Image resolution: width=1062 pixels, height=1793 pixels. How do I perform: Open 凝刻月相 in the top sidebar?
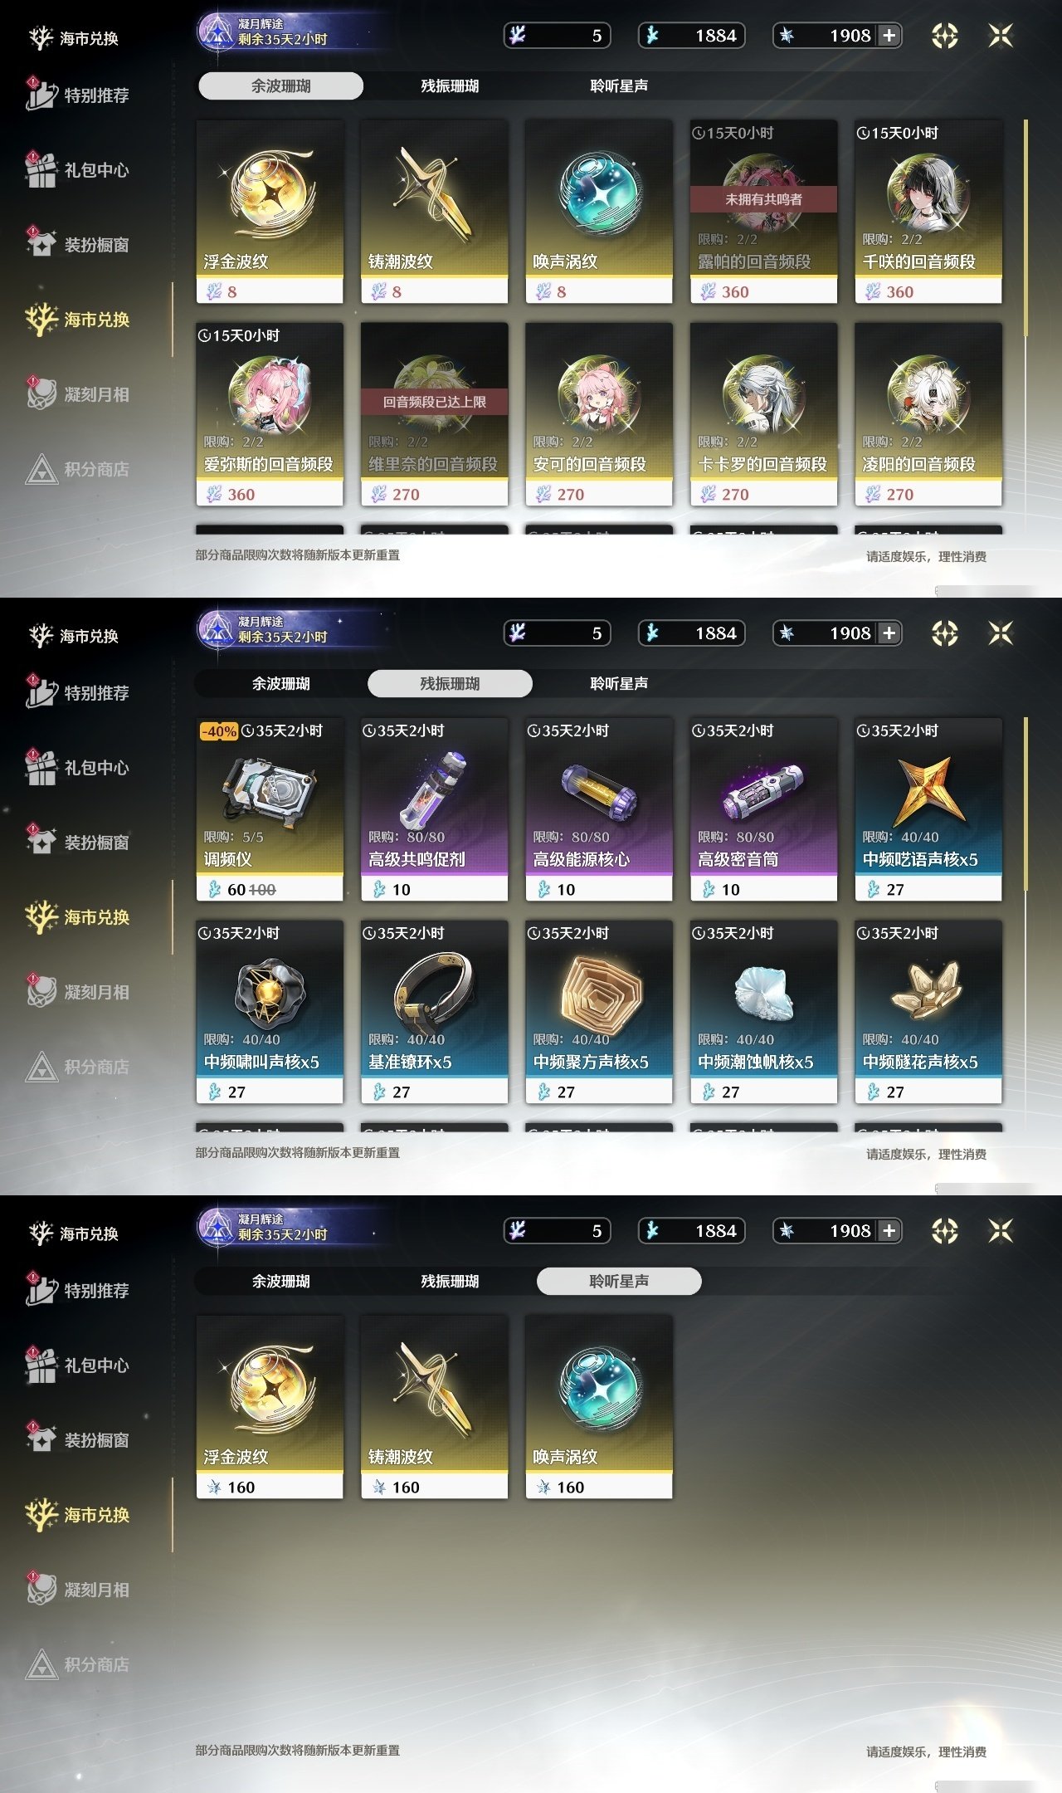tap(77, 393)
